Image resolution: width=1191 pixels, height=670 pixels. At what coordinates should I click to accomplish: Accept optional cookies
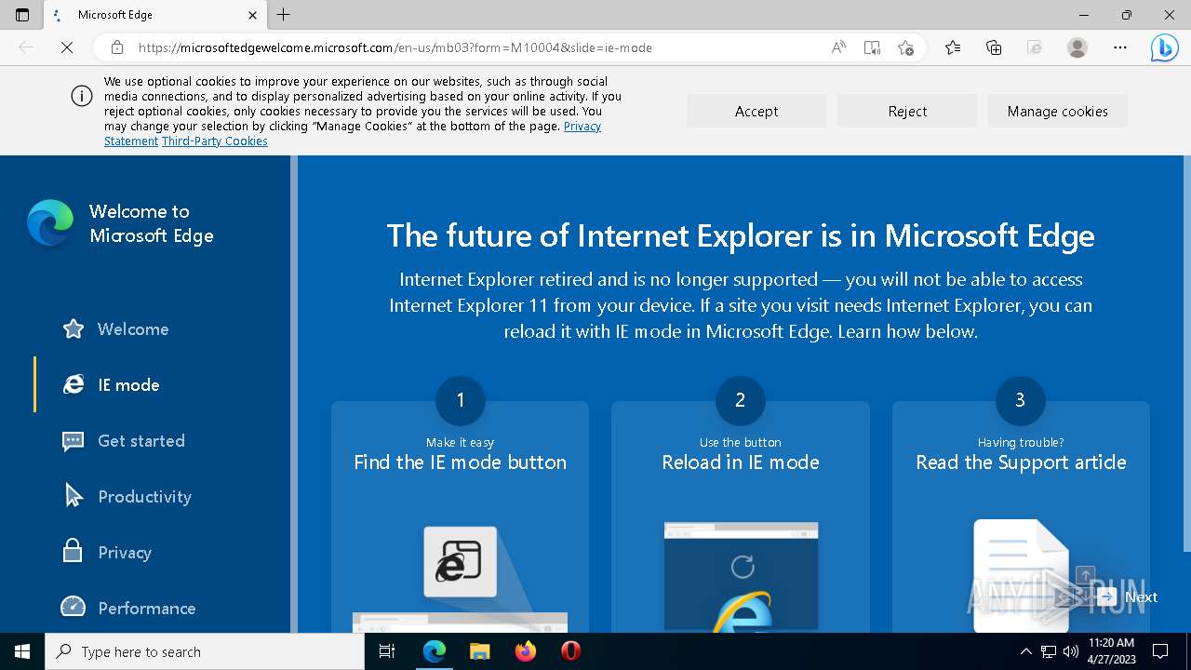pos(756,111)
